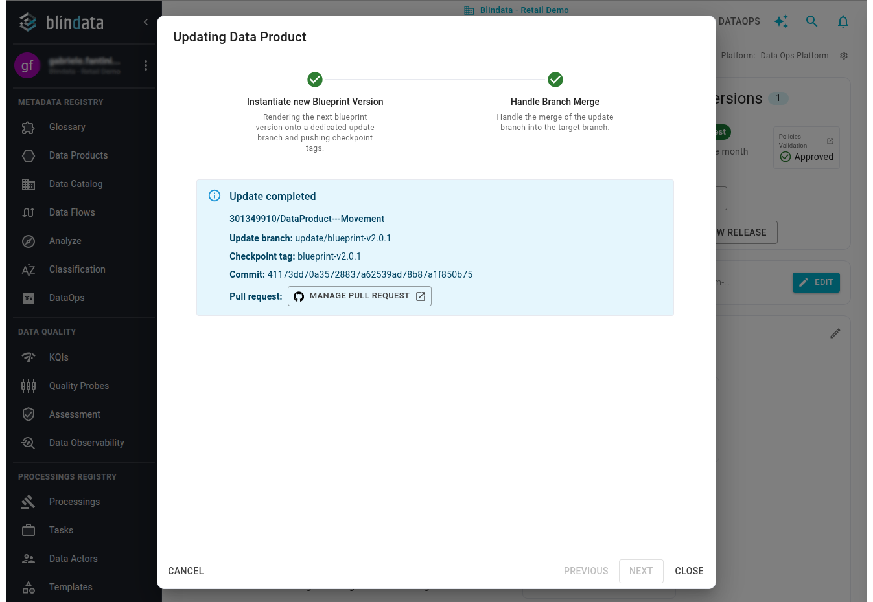This screenshot has width=873, height=602.
Task: Click the Processings gavel icon
Action: coord(29,502)
